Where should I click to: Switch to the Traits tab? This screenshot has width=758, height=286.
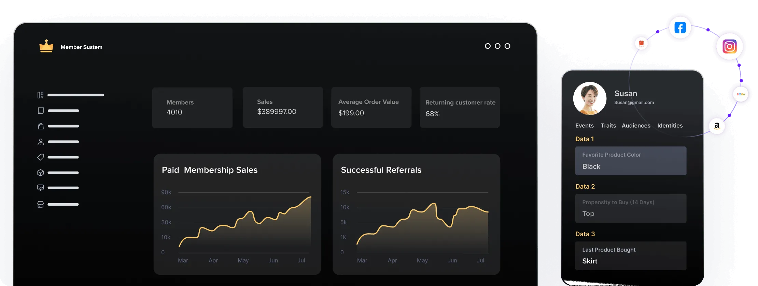608,126
